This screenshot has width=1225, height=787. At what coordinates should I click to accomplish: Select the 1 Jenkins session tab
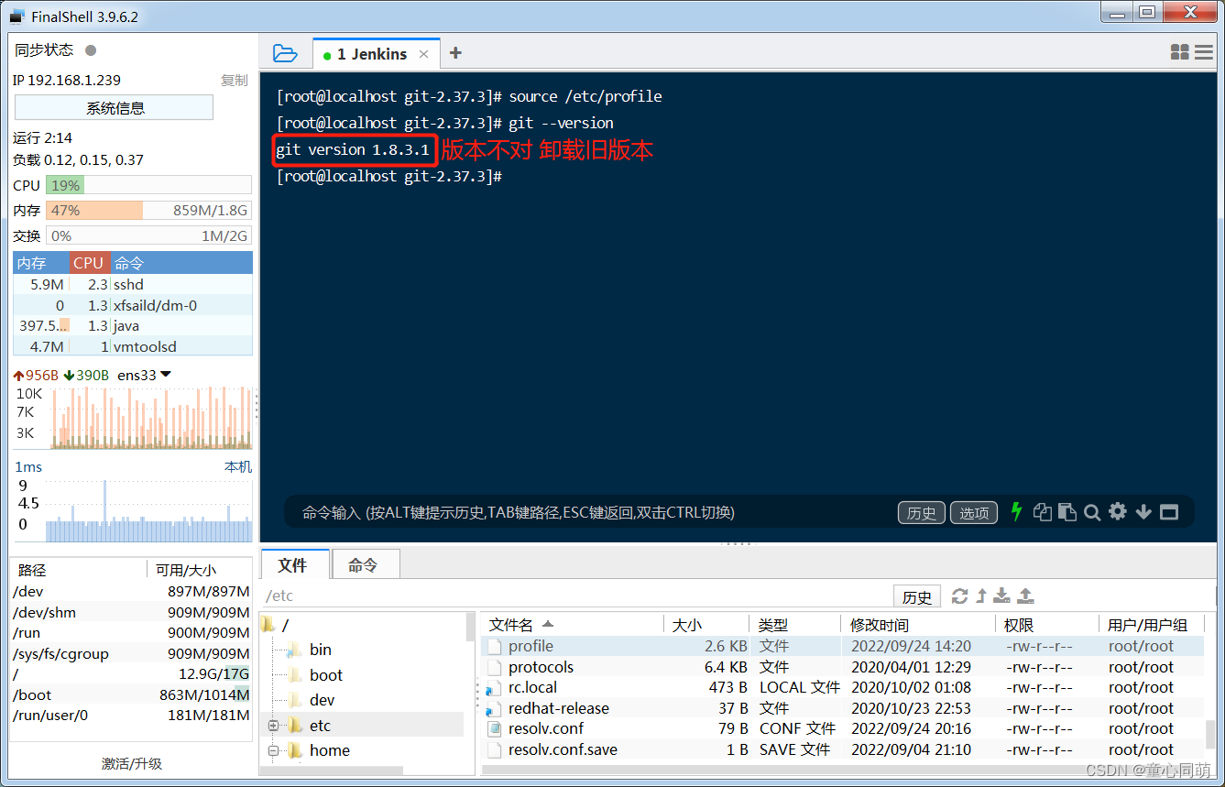(x=376, y=54)
